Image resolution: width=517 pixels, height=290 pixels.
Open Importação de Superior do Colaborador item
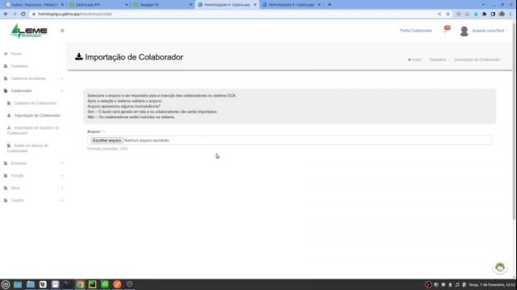(x=33, y=130)
